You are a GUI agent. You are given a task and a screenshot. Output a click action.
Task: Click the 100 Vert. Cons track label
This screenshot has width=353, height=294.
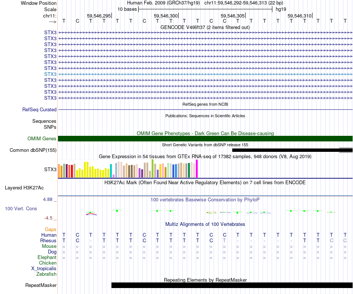21,209
